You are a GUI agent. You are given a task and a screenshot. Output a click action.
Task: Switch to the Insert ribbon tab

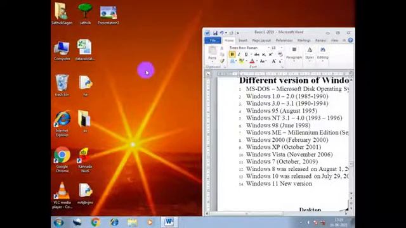click(x=242, y=41)
